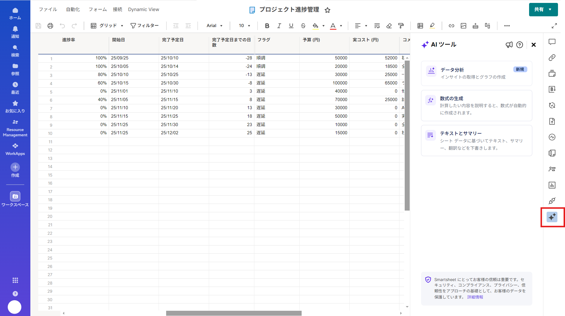Image resolution: width=565 pixels, height=316 pixels.
Task: Open the ファイル menu
Action: click(x=48, y=9)
